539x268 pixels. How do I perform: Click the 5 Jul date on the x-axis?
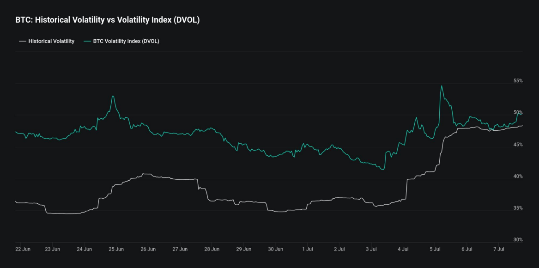pyautogui.click(x=435, y=249)
